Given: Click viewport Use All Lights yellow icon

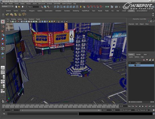Looking at the screenshot, I should click(49, 22).
